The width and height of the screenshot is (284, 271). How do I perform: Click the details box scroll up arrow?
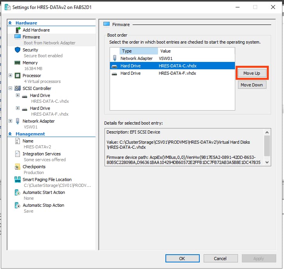(267, 132)
